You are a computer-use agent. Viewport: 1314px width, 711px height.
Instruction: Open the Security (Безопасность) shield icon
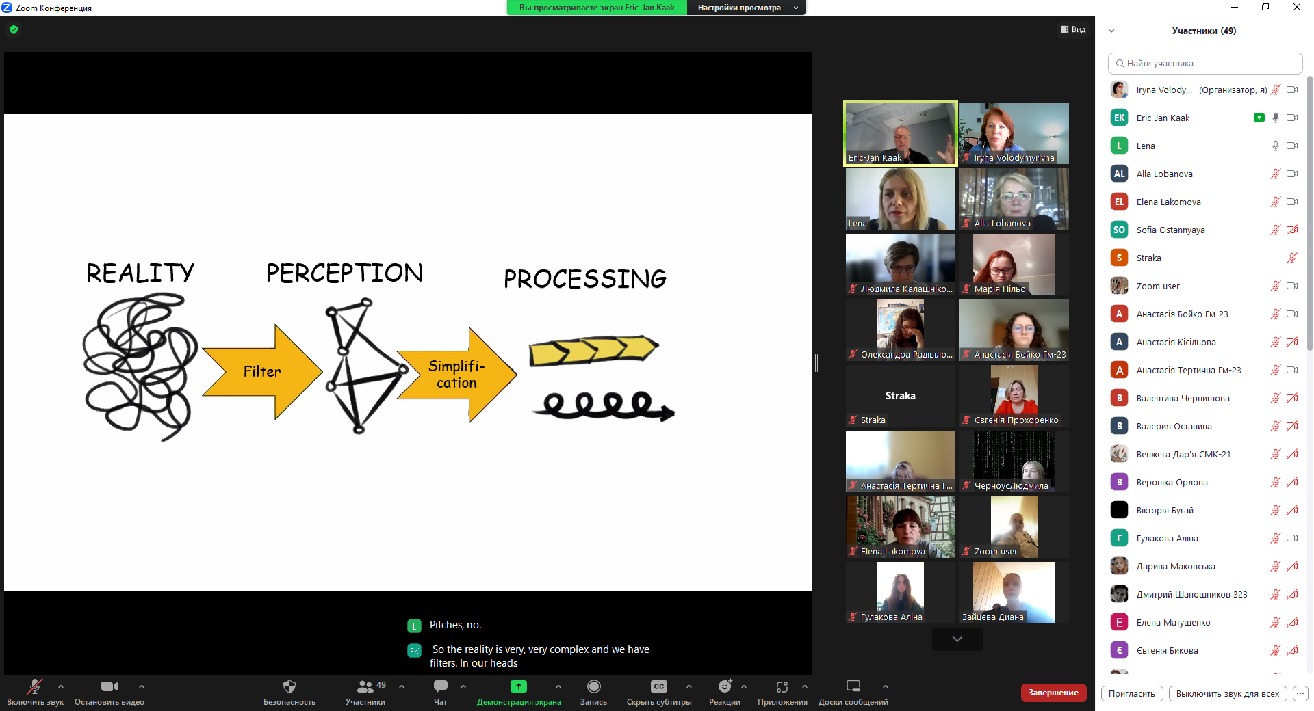point(289,686)
